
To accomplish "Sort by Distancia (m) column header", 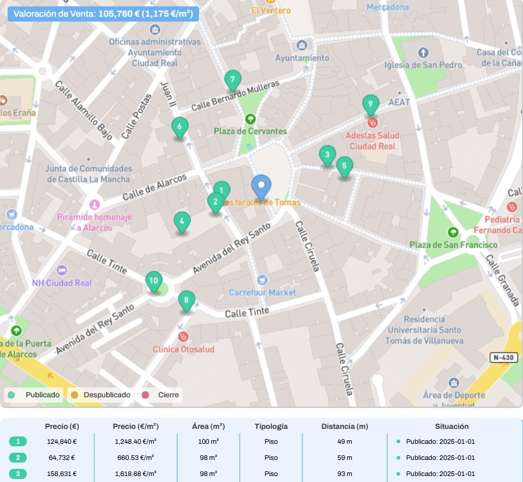I will coord(345,427).
